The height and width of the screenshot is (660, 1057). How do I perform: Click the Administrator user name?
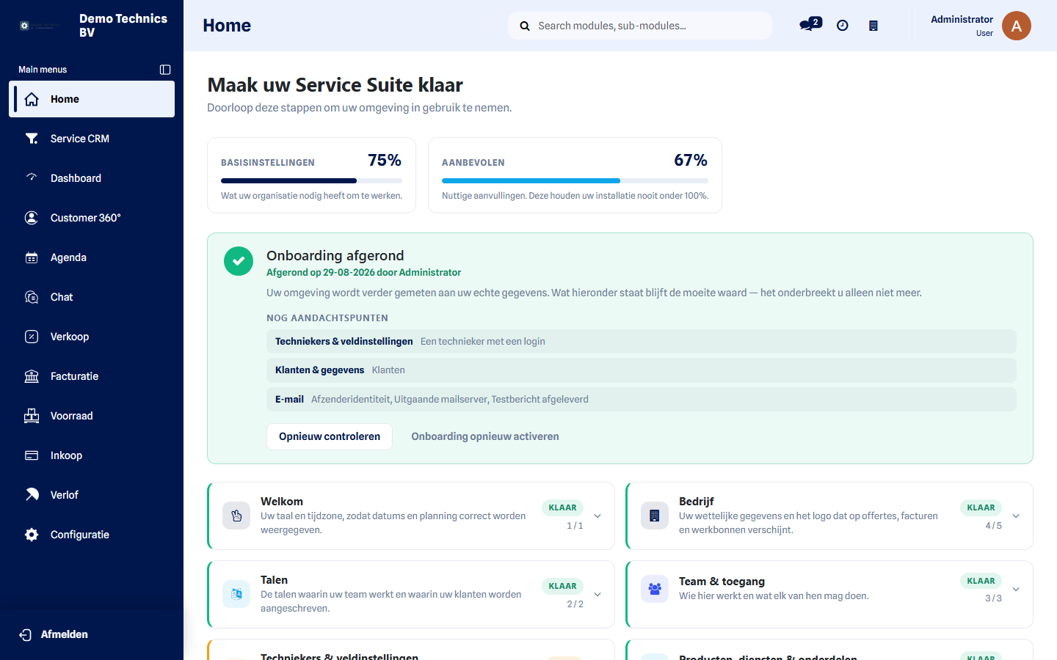[x=962, y=19]
